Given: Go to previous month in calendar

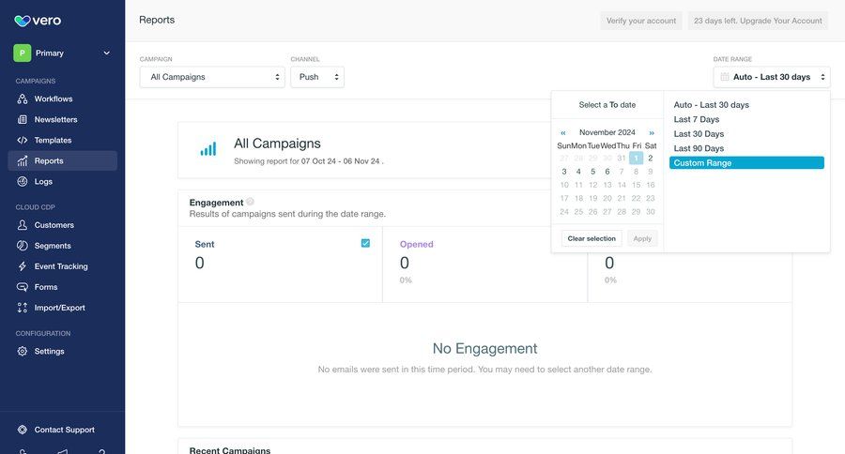Looking at the screenshot, I should pos(563,132).
